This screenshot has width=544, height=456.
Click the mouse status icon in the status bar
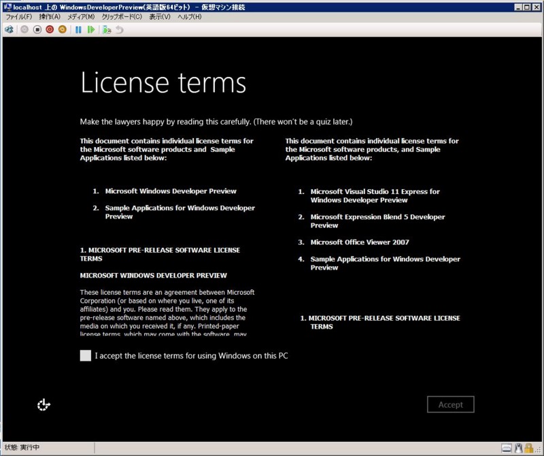518,448
